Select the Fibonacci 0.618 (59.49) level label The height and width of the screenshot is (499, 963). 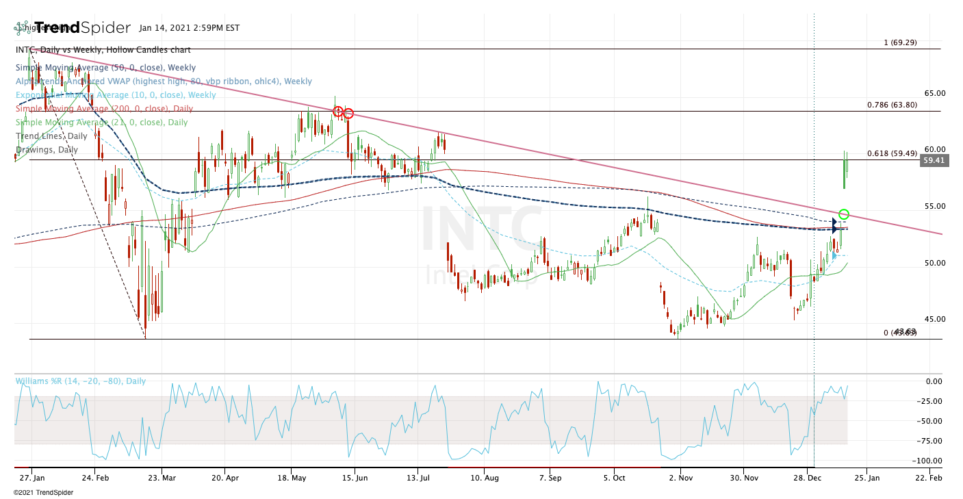893,154
